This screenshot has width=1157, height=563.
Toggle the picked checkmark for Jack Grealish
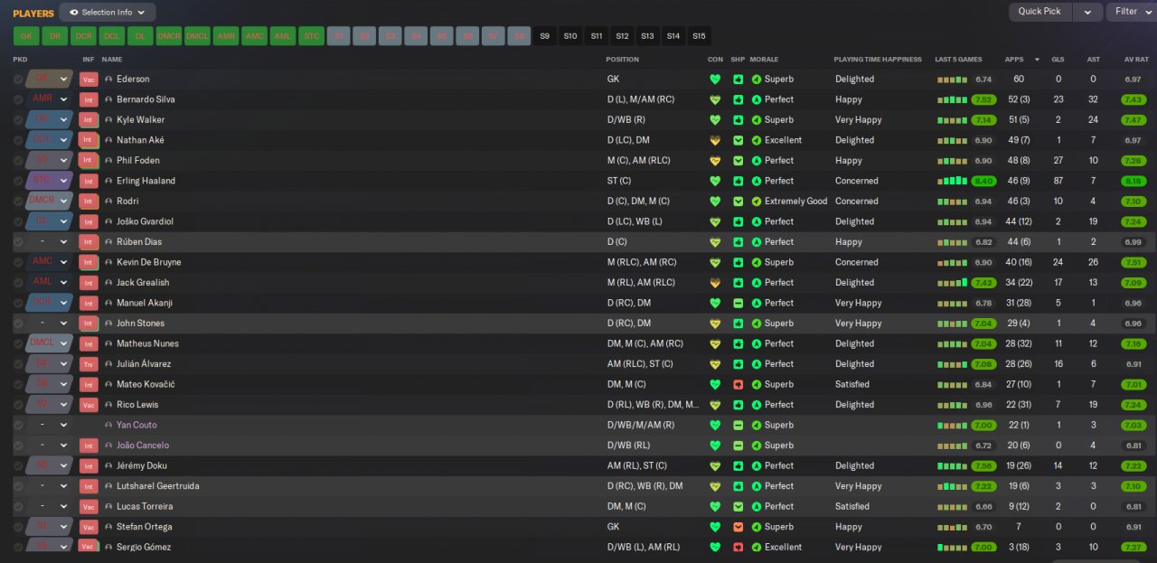18,283
